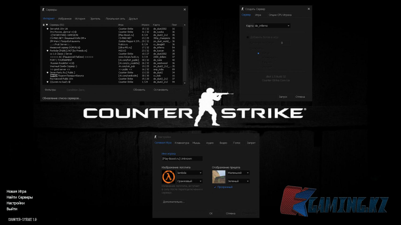Click the shield icon beside Serva4ok 18+ UA

pos(48,29)
